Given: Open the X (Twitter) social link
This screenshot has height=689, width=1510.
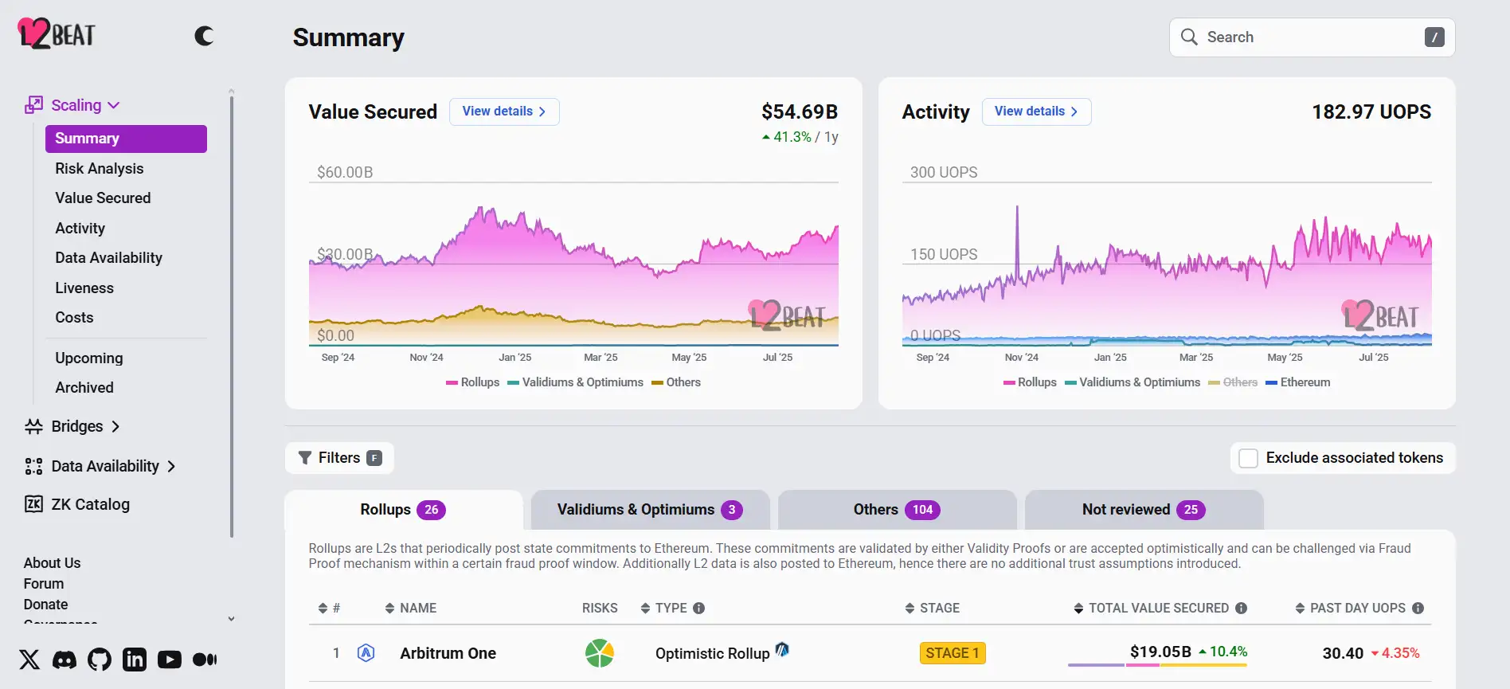Looking at the screenshot, I should [29, 660].
